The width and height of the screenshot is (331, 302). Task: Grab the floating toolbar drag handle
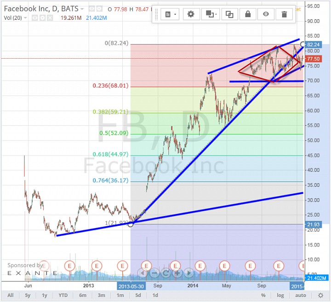coord(156,14)
